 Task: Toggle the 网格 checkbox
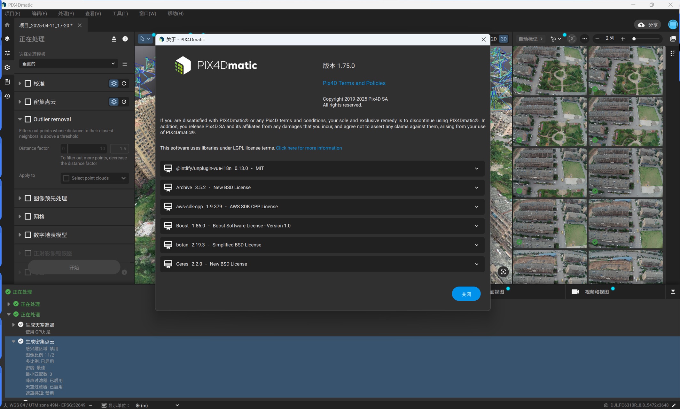click(28, 216)
